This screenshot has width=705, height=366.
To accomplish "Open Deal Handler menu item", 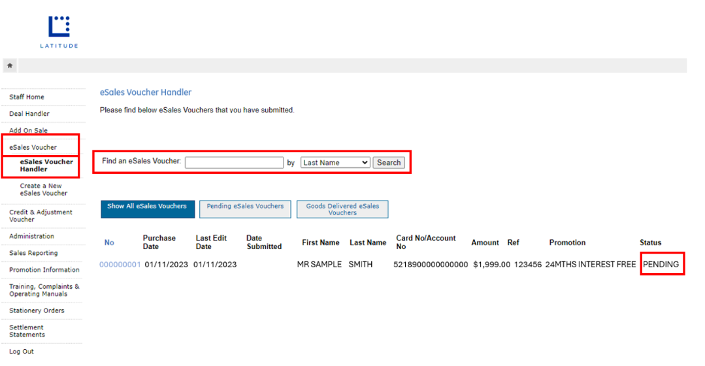I will coord(29,114).
